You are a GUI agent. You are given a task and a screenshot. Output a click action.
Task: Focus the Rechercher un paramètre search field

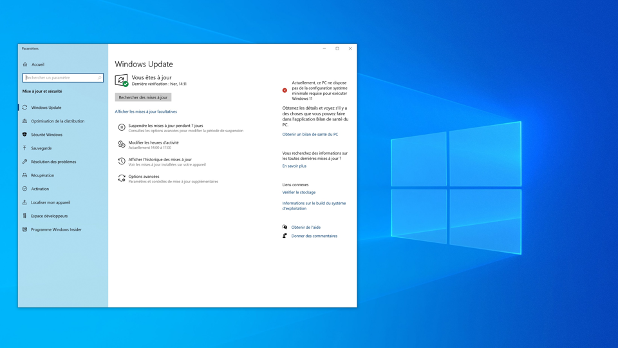(63, 78)
